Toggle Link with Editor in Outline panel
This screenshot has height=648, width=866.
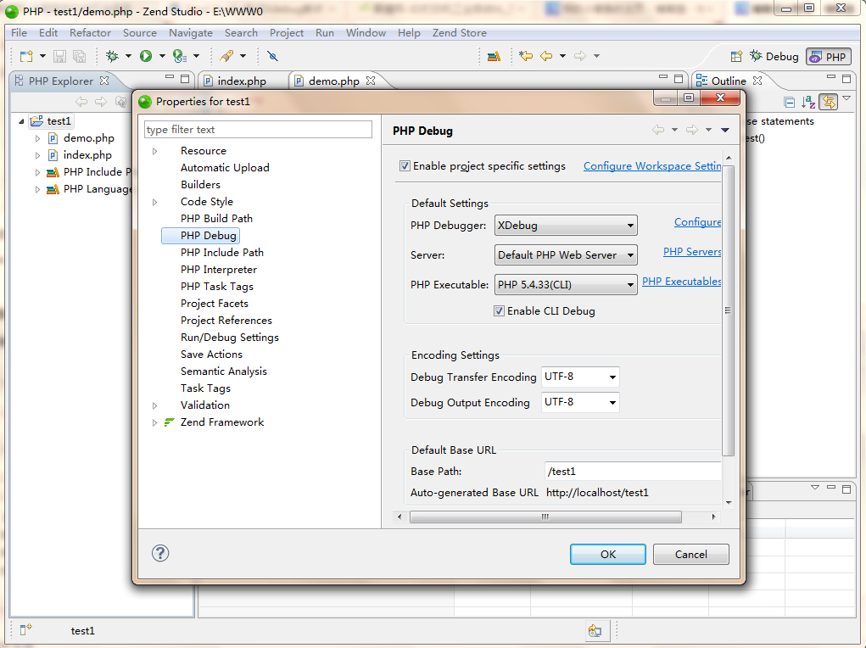829,102
